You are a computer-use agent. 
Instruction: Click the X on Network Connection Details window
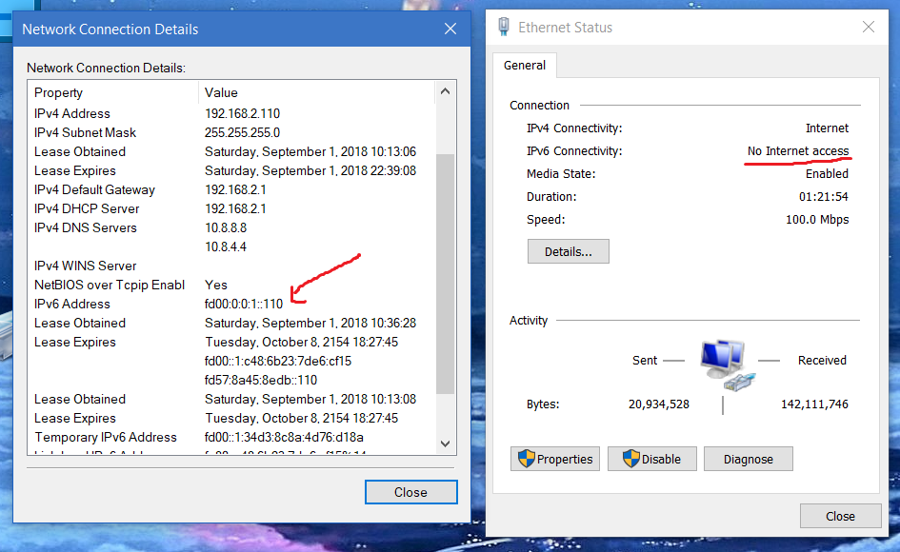click(450, 29)
